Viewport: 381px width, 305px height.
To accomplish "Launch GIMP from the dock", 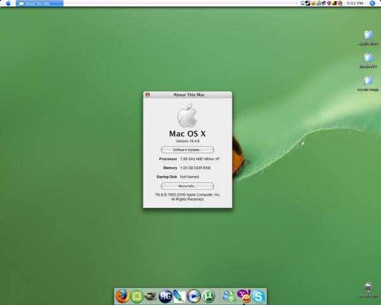I will click(150, 296).
